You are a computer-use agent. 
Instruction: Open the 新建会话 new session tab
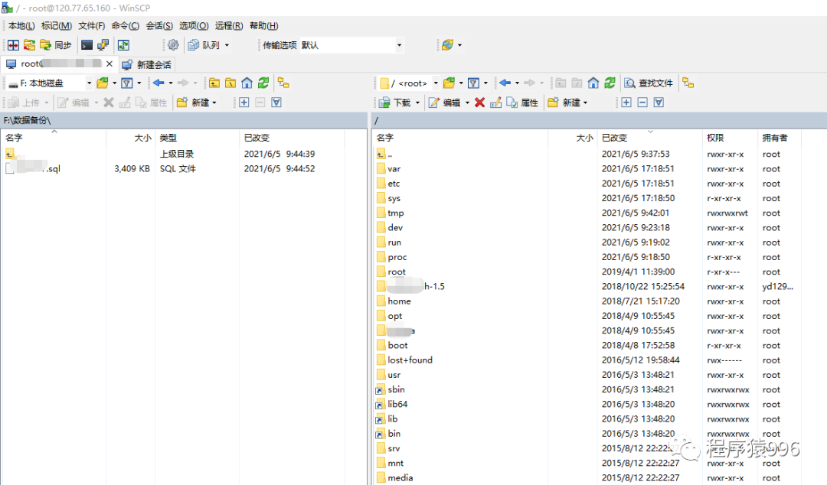click(x=146, y=64)
